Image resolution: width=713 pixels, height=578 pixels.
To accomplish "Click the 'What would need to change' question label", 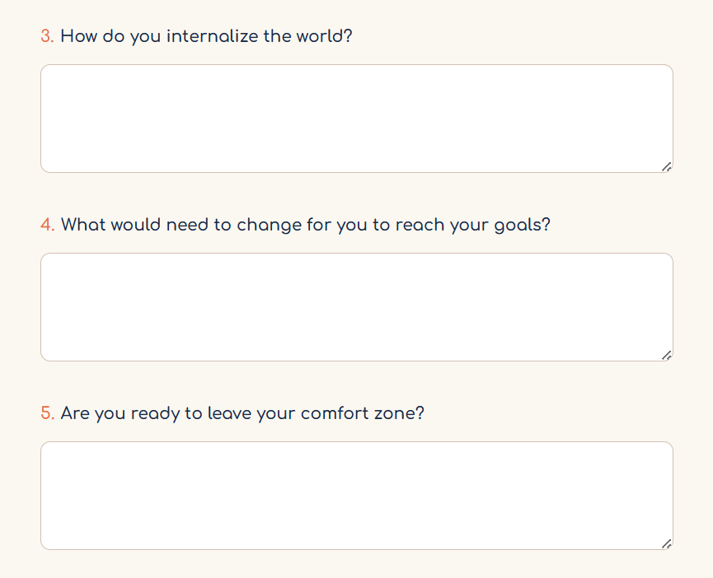I will [306, 226].
